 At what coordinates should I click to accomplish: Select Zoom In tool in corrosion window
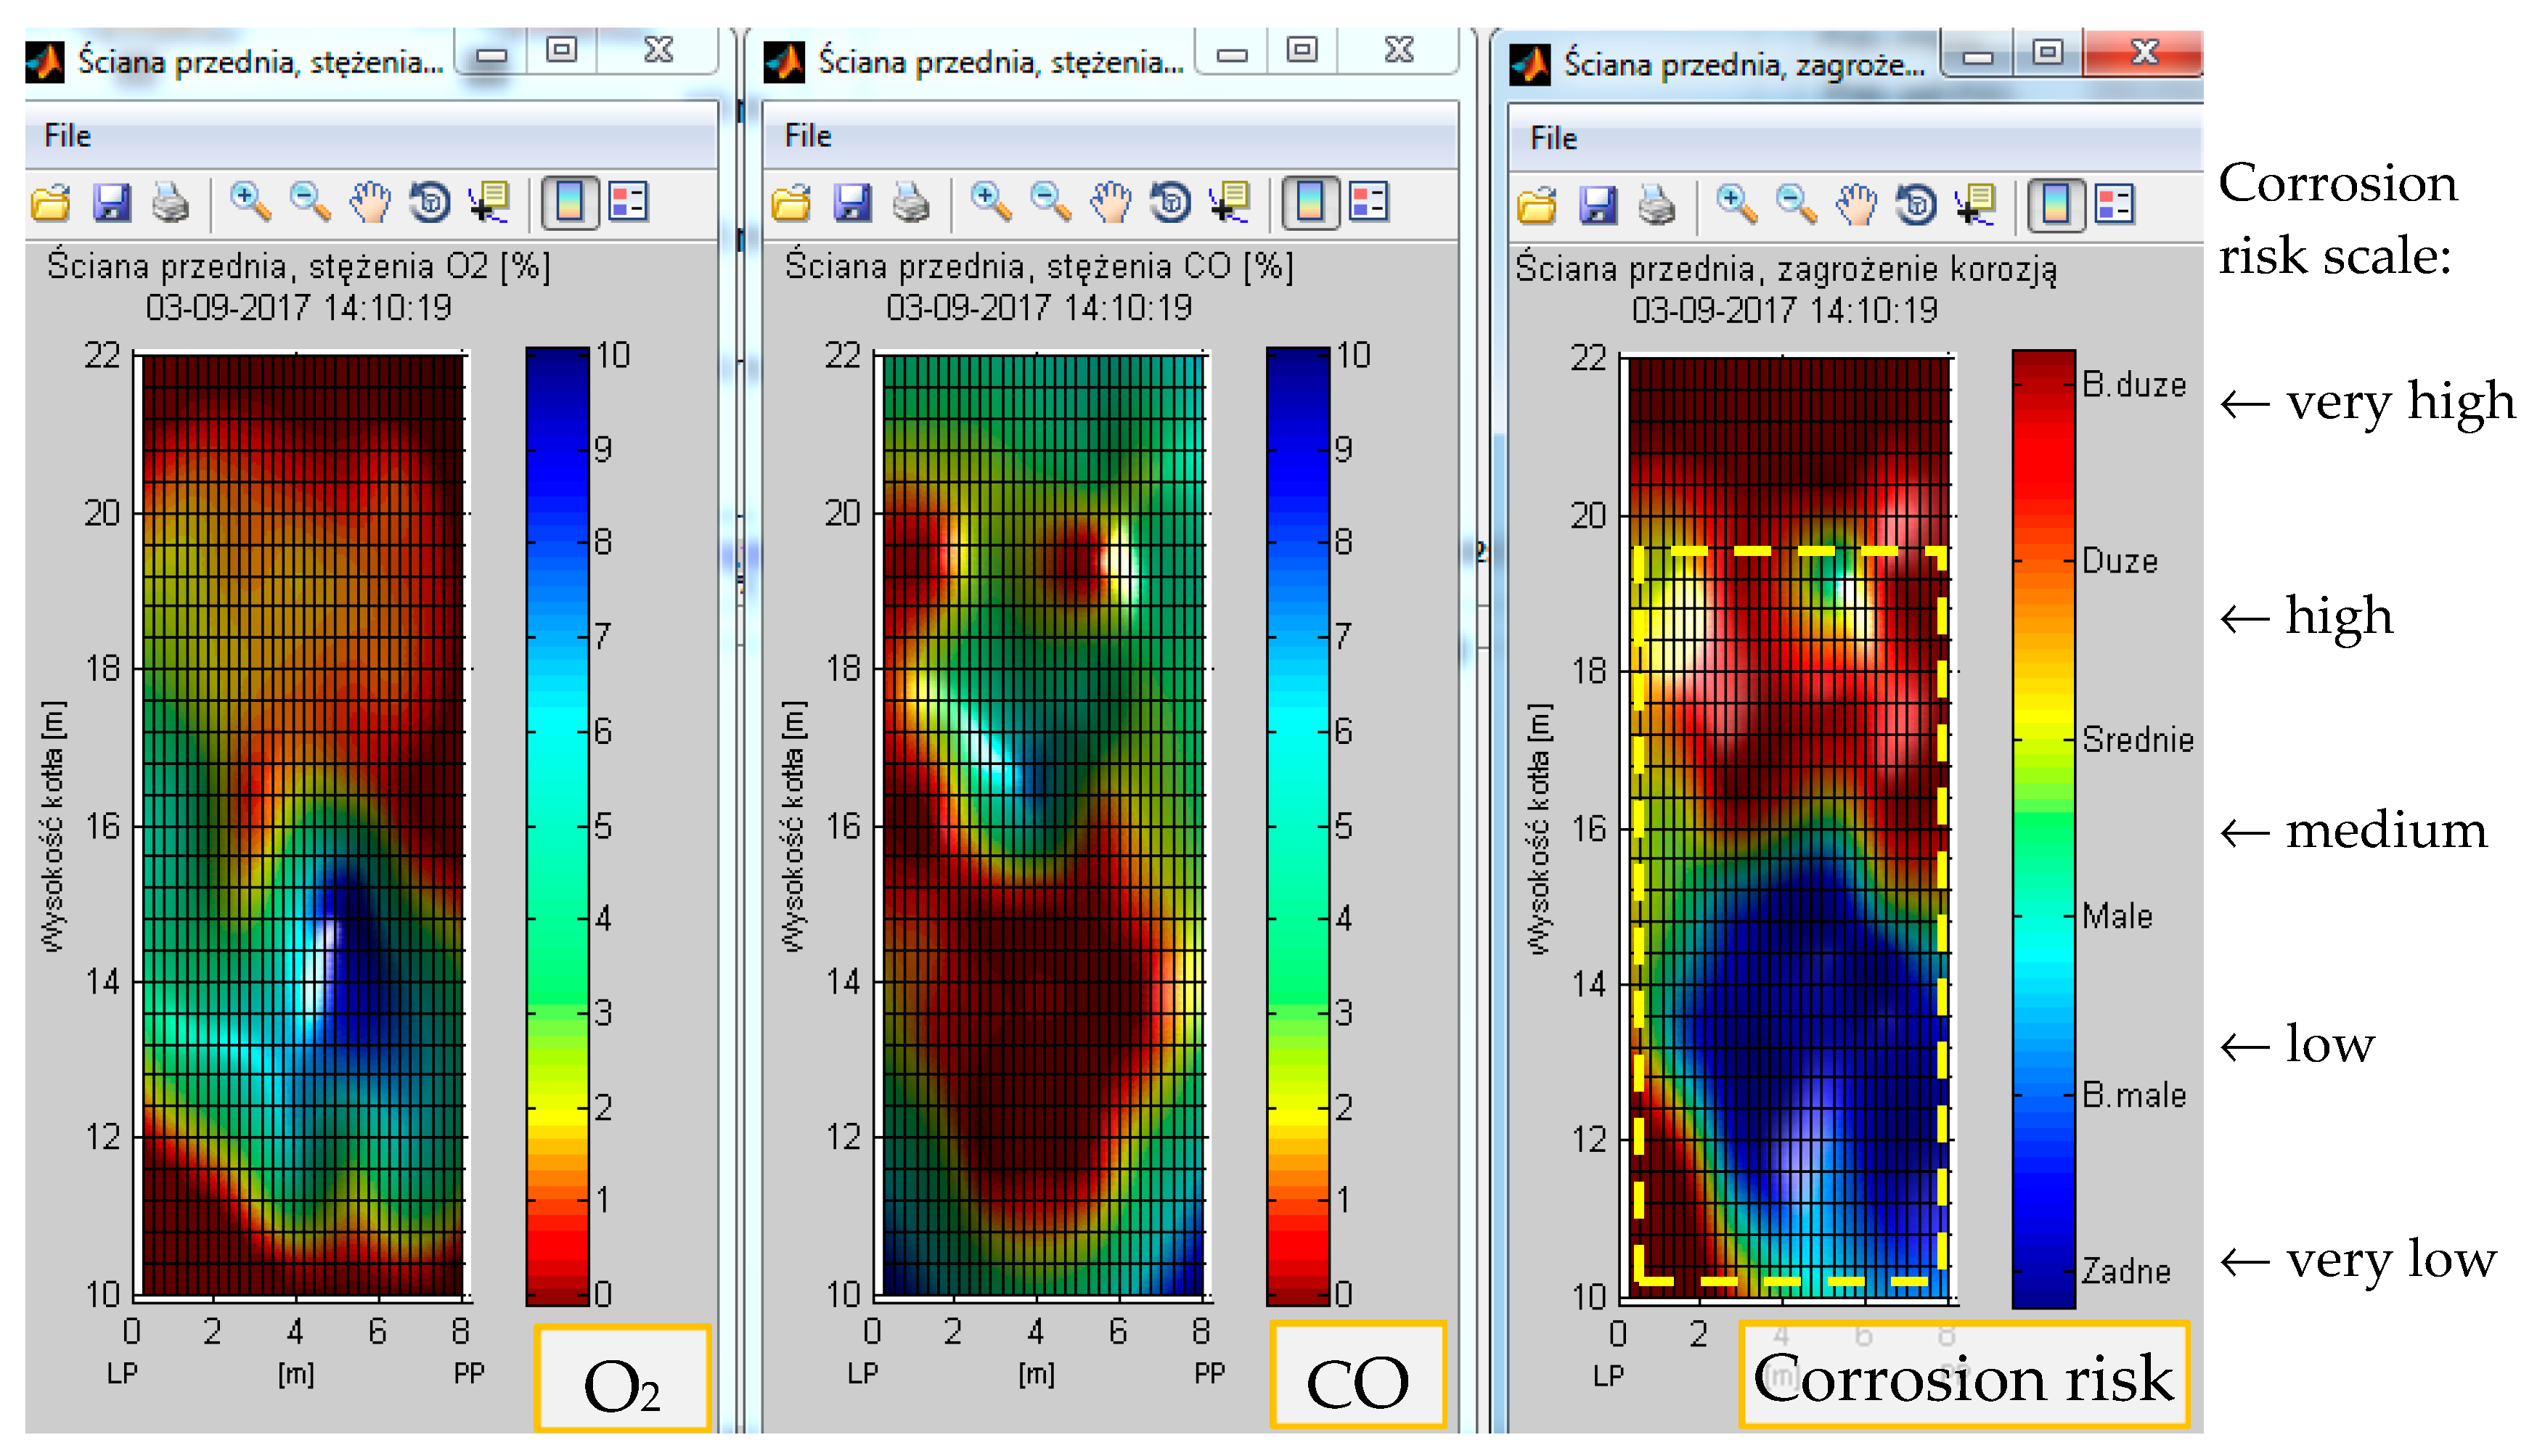click(1736, 205)
